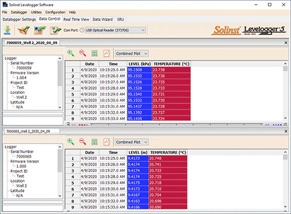Click scroll up arrow of lower data table
Screen dimensions: 291x214
coord(285,152)
